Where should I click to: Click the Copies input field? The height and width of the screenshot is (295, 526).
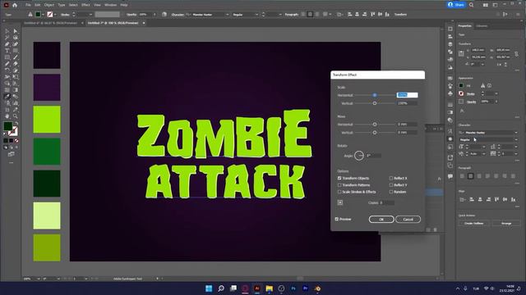tap(387, 202)
